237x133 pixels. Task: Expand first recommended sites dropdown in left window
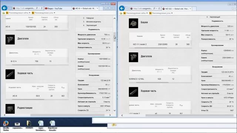(30, 13)
